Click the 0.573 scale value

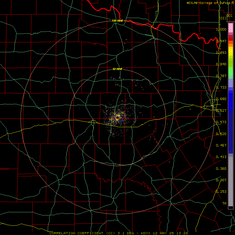(221, 122)
